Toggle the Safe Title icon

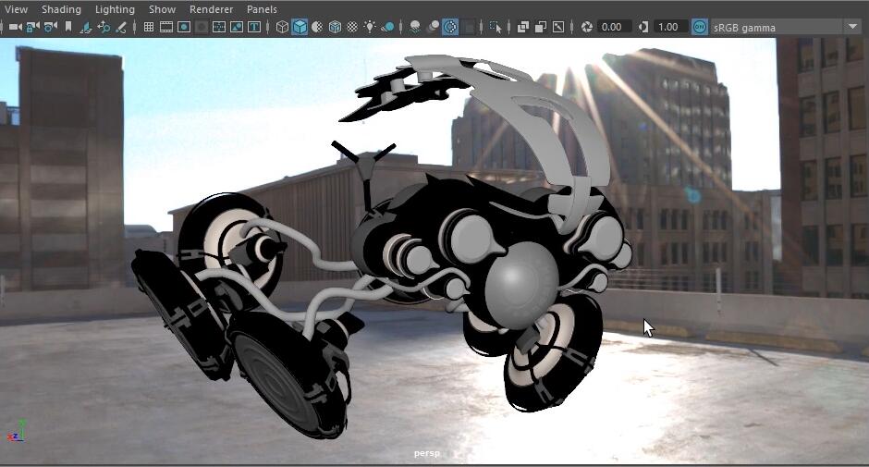[x=254, y=27]
